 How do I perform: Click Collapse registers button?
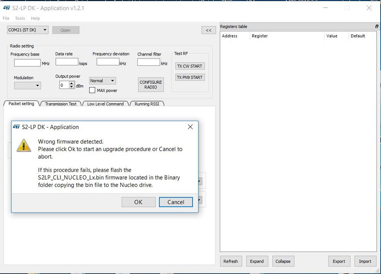(283, 261)
